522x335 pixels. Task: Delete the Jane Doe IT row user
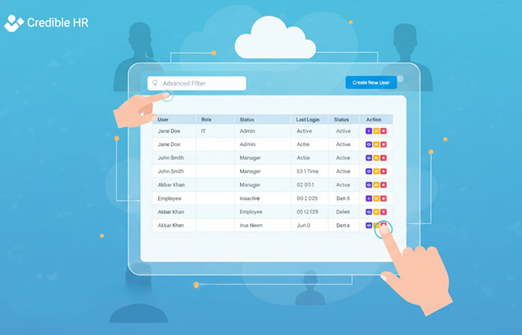pyautogui.click(x=384, y=131)
